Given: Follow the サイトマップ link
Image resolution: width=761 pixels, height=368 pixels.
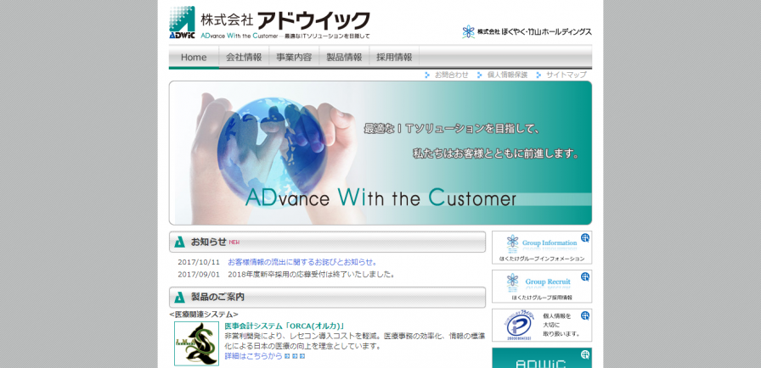Looking at the screenshot, I should tap(567, 75).
